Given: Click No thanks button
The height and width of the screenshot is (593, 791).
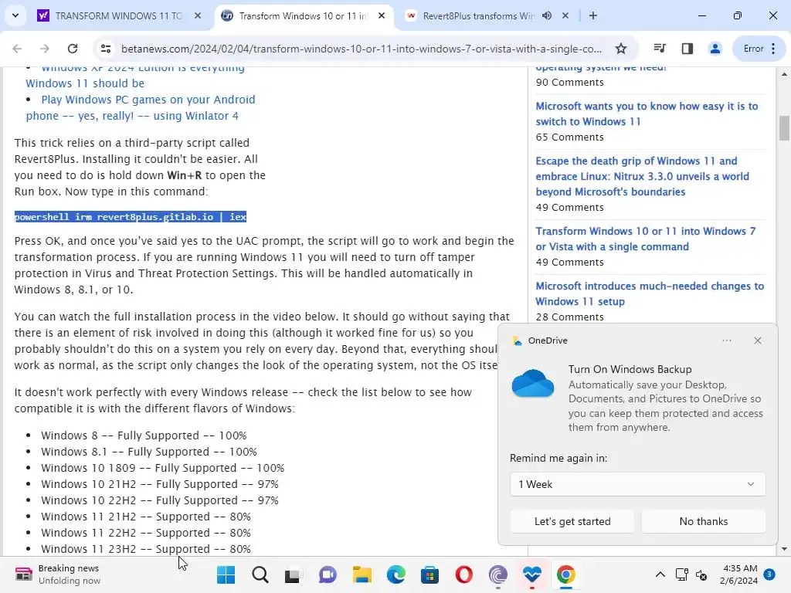Looking at the screenshot, I should (703, 521).
